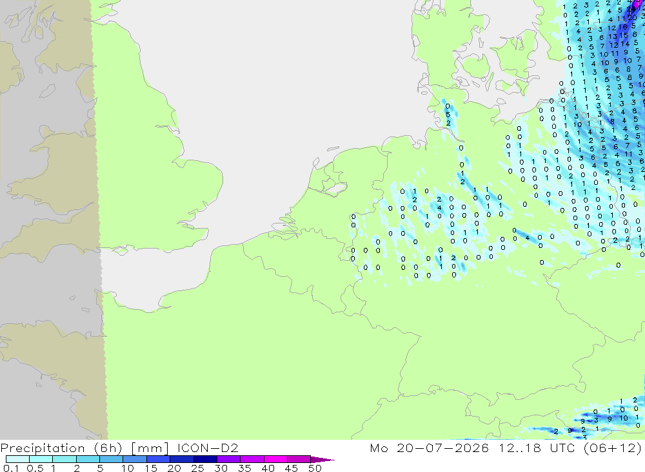Click the '(6h)' interval label
This screenshot has width=645, height=472.
108,448
